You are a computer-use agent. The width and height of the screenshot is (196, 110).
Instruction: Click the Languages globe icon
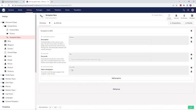(3, 98)
